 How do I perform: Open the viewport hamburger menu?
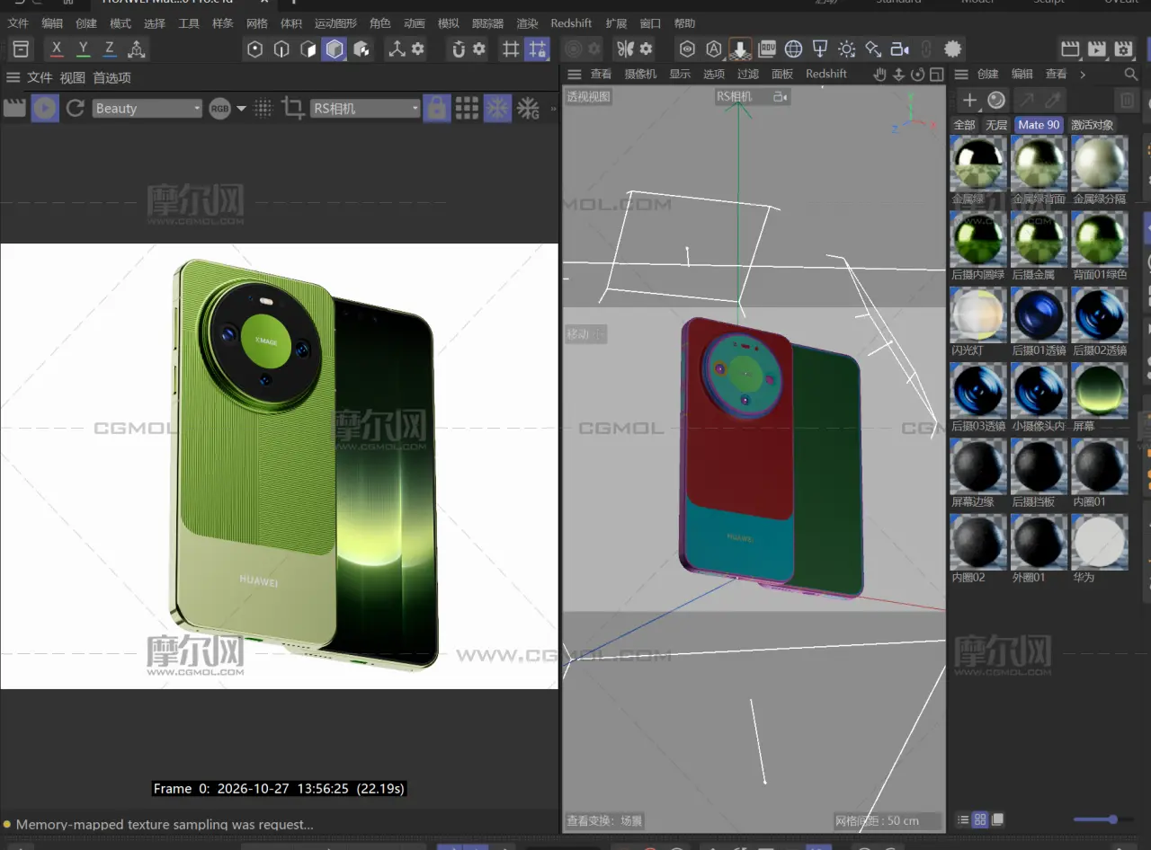pyautogui.click(x=575, y=75)
